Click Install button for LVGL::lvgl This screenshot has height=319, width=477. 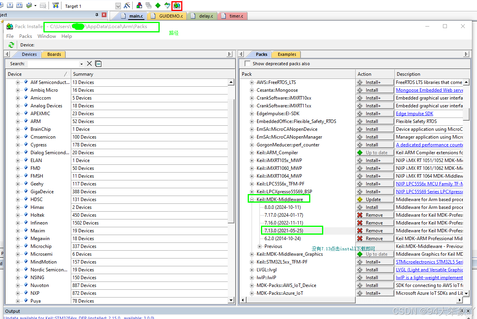pos(374,270)
